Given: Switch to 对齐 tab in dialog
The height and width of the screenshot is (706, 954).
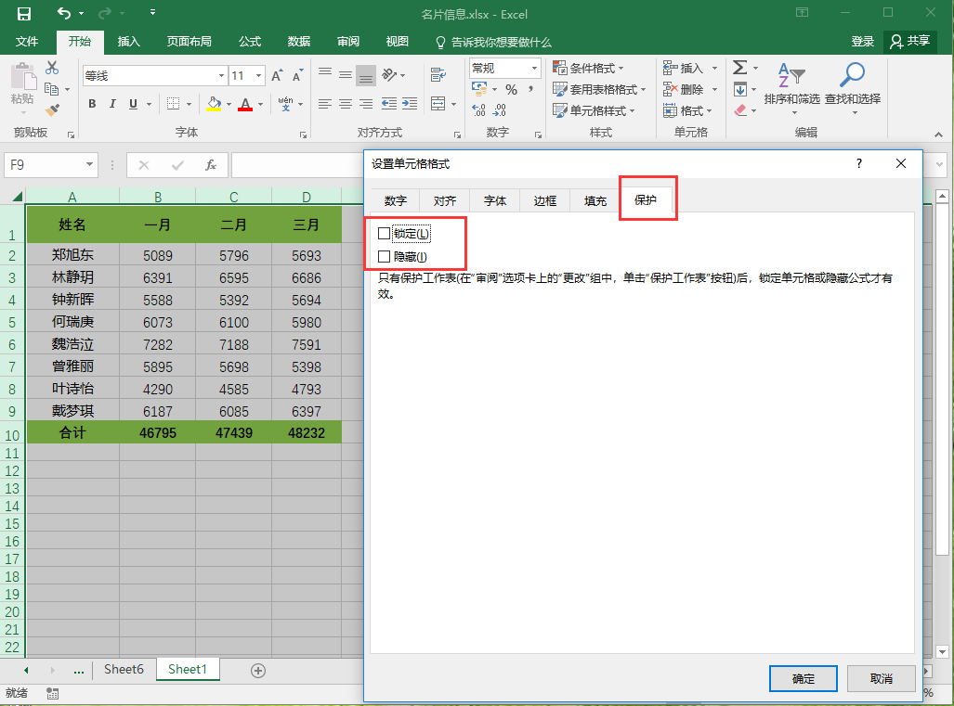Looking at the screenshot, I should 445,200.
